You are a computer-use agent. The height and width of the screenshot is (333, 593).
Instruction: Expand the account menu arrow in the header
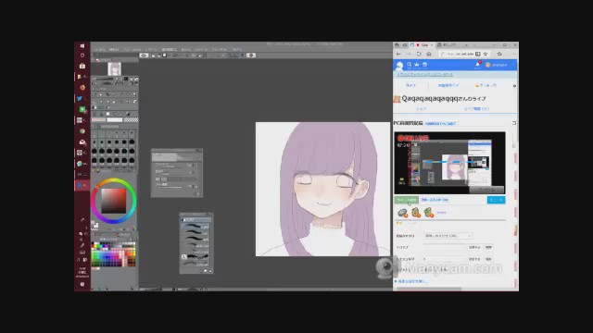[513, 65]
